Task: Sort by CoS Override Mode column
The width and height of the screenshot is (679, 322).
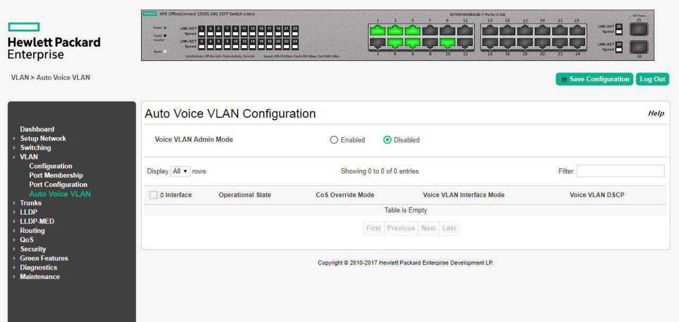Action: 345,195
